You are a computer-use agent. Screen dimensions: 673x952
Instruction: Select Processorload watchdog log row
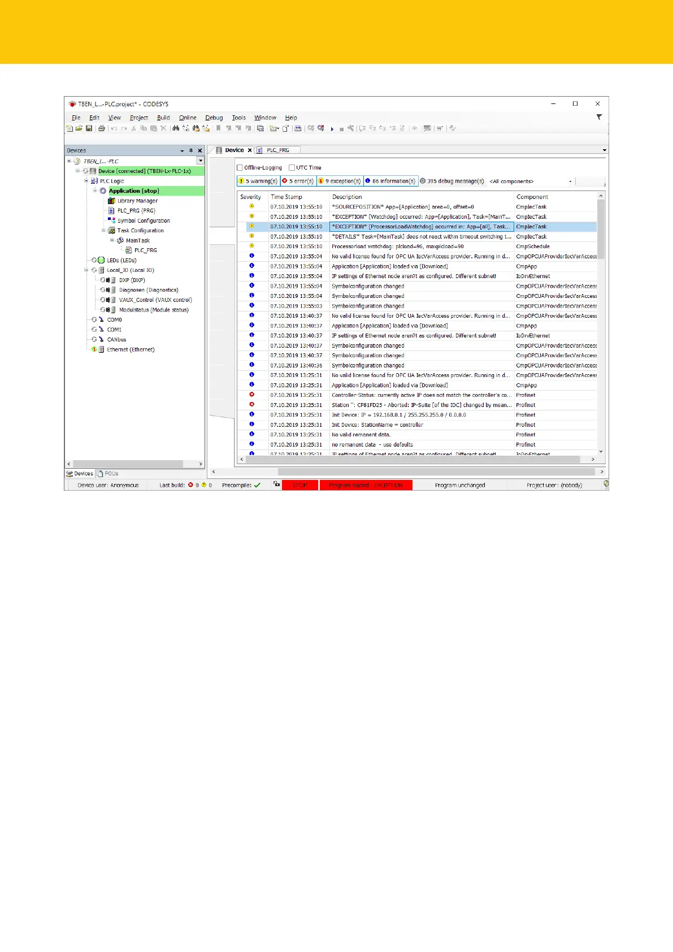[x=417, y=246]
